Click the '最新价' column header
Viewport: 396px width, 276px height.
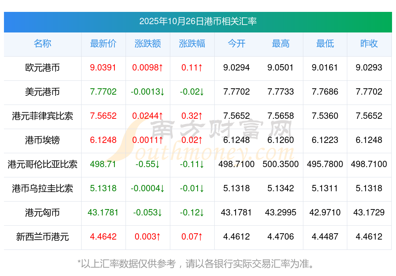coord(103,44)
